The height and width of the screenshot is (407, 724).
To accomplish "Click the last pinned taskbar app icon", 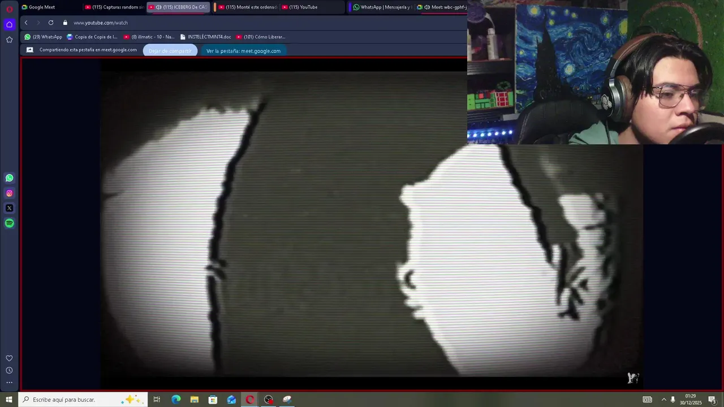I will coord(287,399).
